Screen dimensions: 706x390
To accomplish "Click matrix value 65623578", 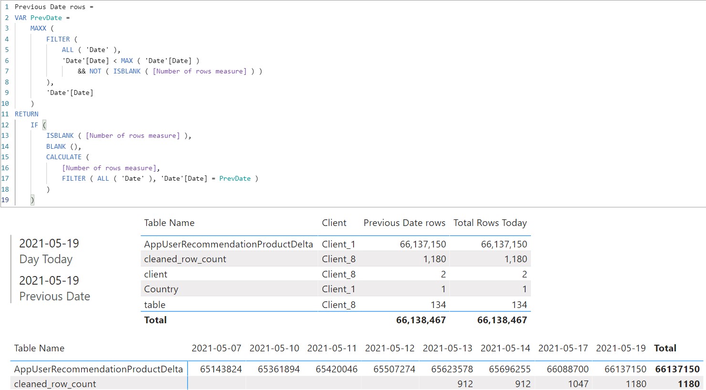I will (452, 369).
